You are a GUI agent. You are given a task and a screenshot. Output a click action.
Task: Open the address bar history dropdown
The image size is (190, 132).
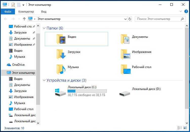125,19
